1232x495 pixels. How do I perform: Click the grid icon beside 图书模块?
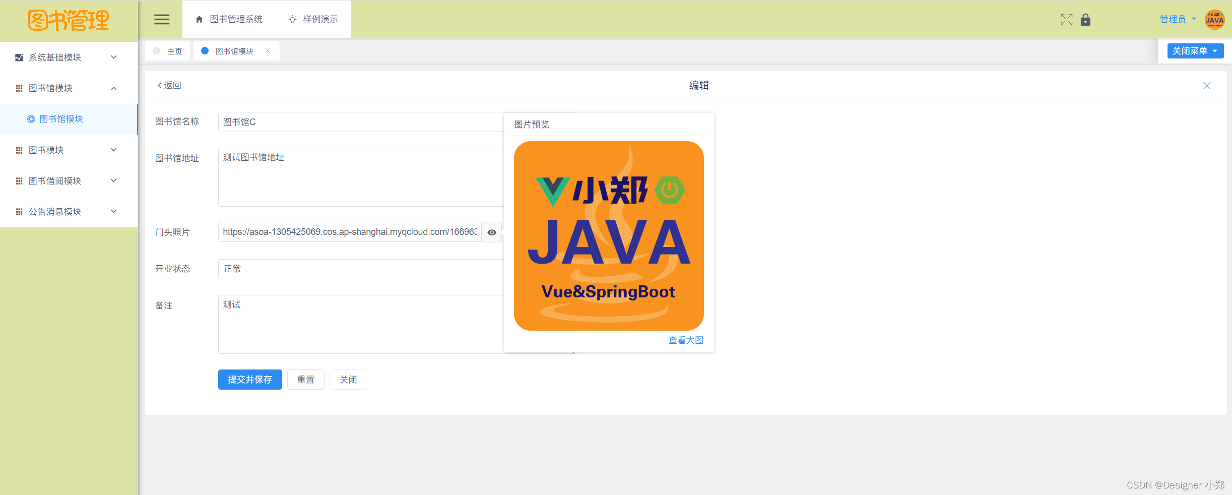[x=19, y=150]
